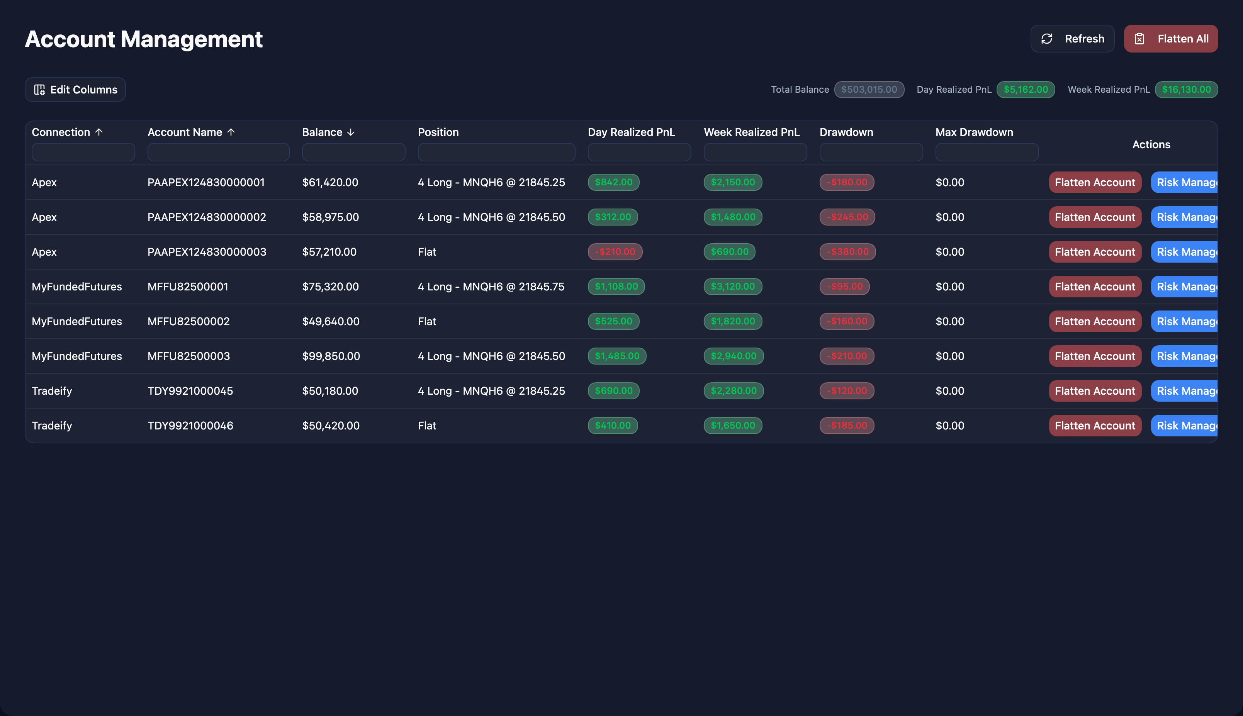Screen dimensions: 1243x716
Task: Click week PnL badge $690.00
Action: [x=730, y=252]
